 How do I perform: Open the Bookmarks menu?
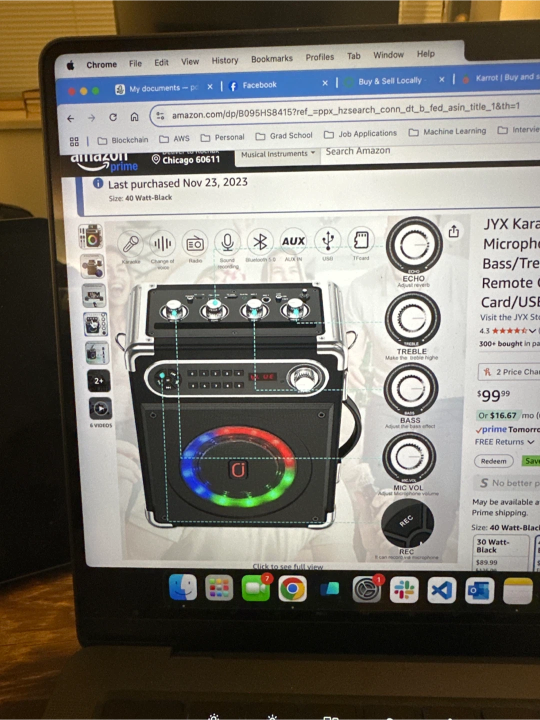[271, 58]
